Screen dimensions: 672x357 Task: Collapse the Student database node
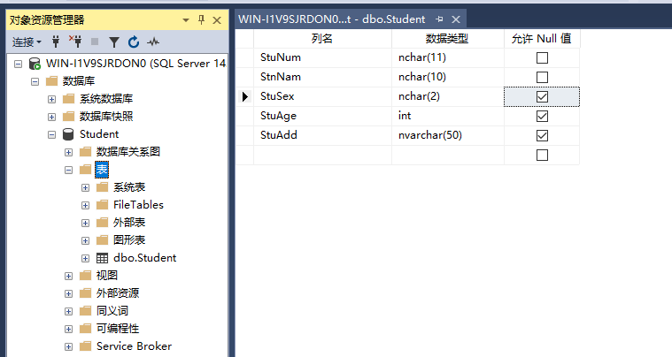(51, 134)
